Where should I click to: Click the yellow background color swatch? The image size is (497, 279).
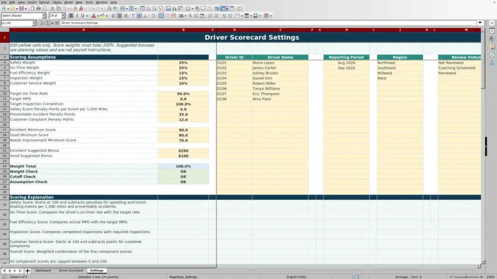102,15
